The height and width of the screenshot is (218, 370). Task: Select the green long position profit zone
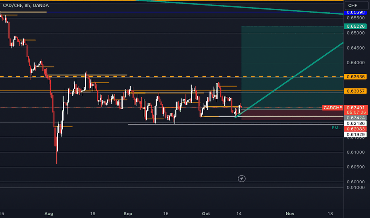point(292,67)
